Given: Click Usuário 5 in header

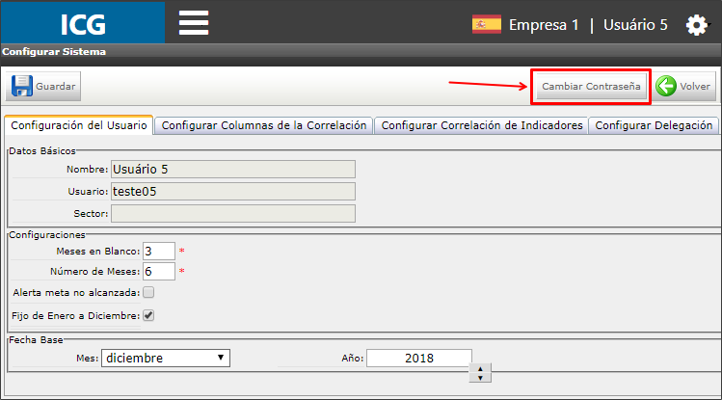Looking at the screenshot, I should 635,24.
